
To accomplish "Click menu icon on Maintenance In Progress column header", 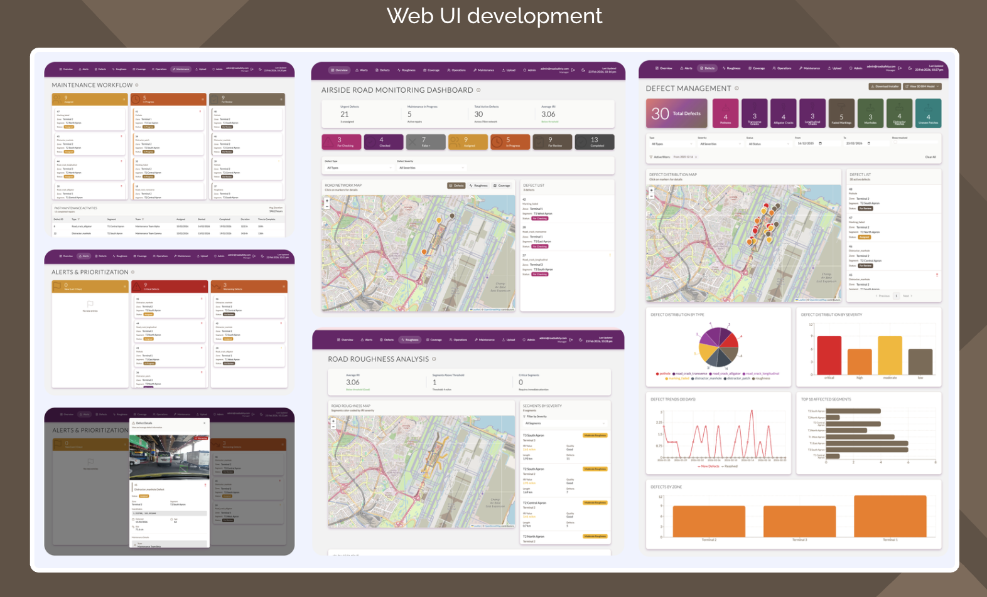I will tap(202, 99).
